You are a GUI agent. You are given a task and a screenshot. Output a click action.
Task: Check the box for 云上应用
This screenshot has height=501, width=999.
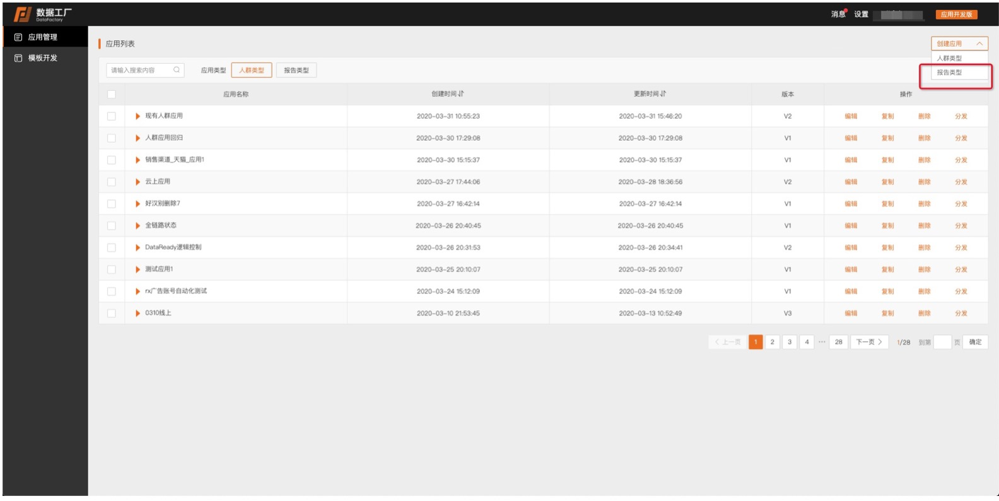[x=112, y=182]
